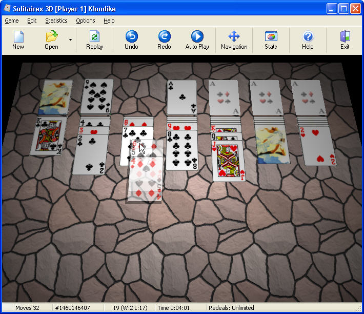This screenshot has height=314, width=364.
Task: Select the 3 of hearts card
Action: click(94, 130)
